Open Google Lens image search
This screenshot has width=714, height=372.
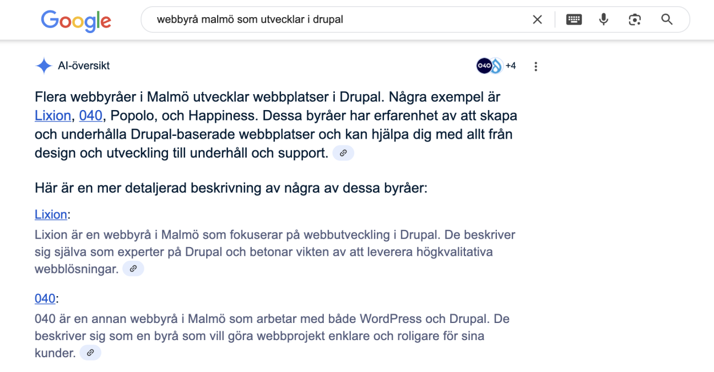[x=634, y=19]
